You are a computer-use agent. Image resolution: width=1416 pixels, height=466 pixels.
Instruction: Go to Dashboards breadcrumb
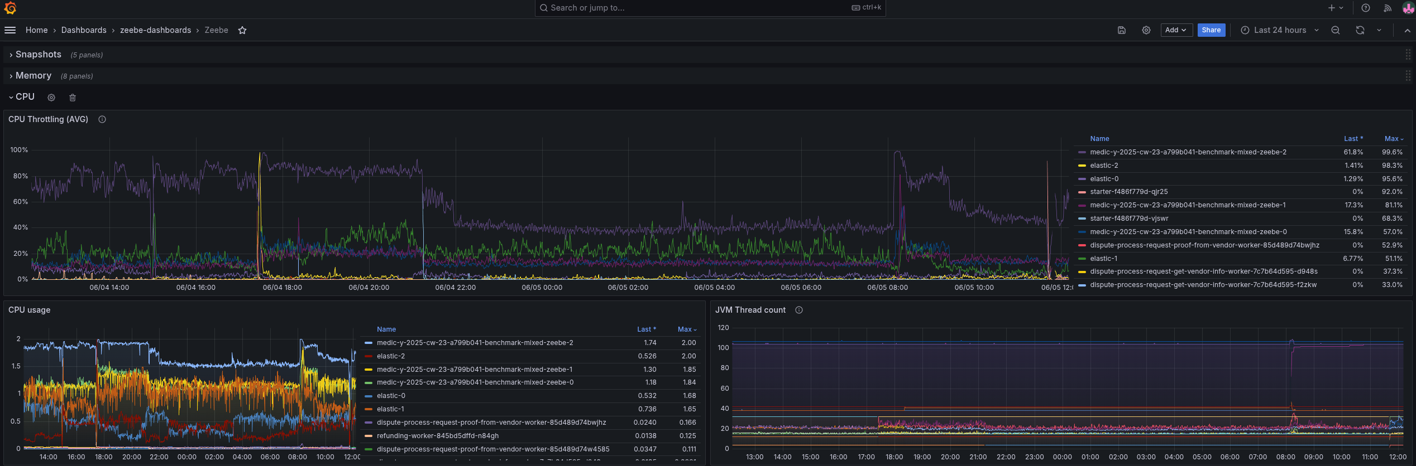coord(84,30)
